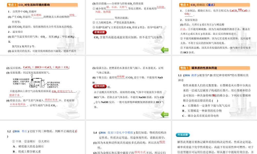Viewport: 257px width, 154px height.
Task: Click the red answer 石灰水变浑浊
Action: pos(18,104)
